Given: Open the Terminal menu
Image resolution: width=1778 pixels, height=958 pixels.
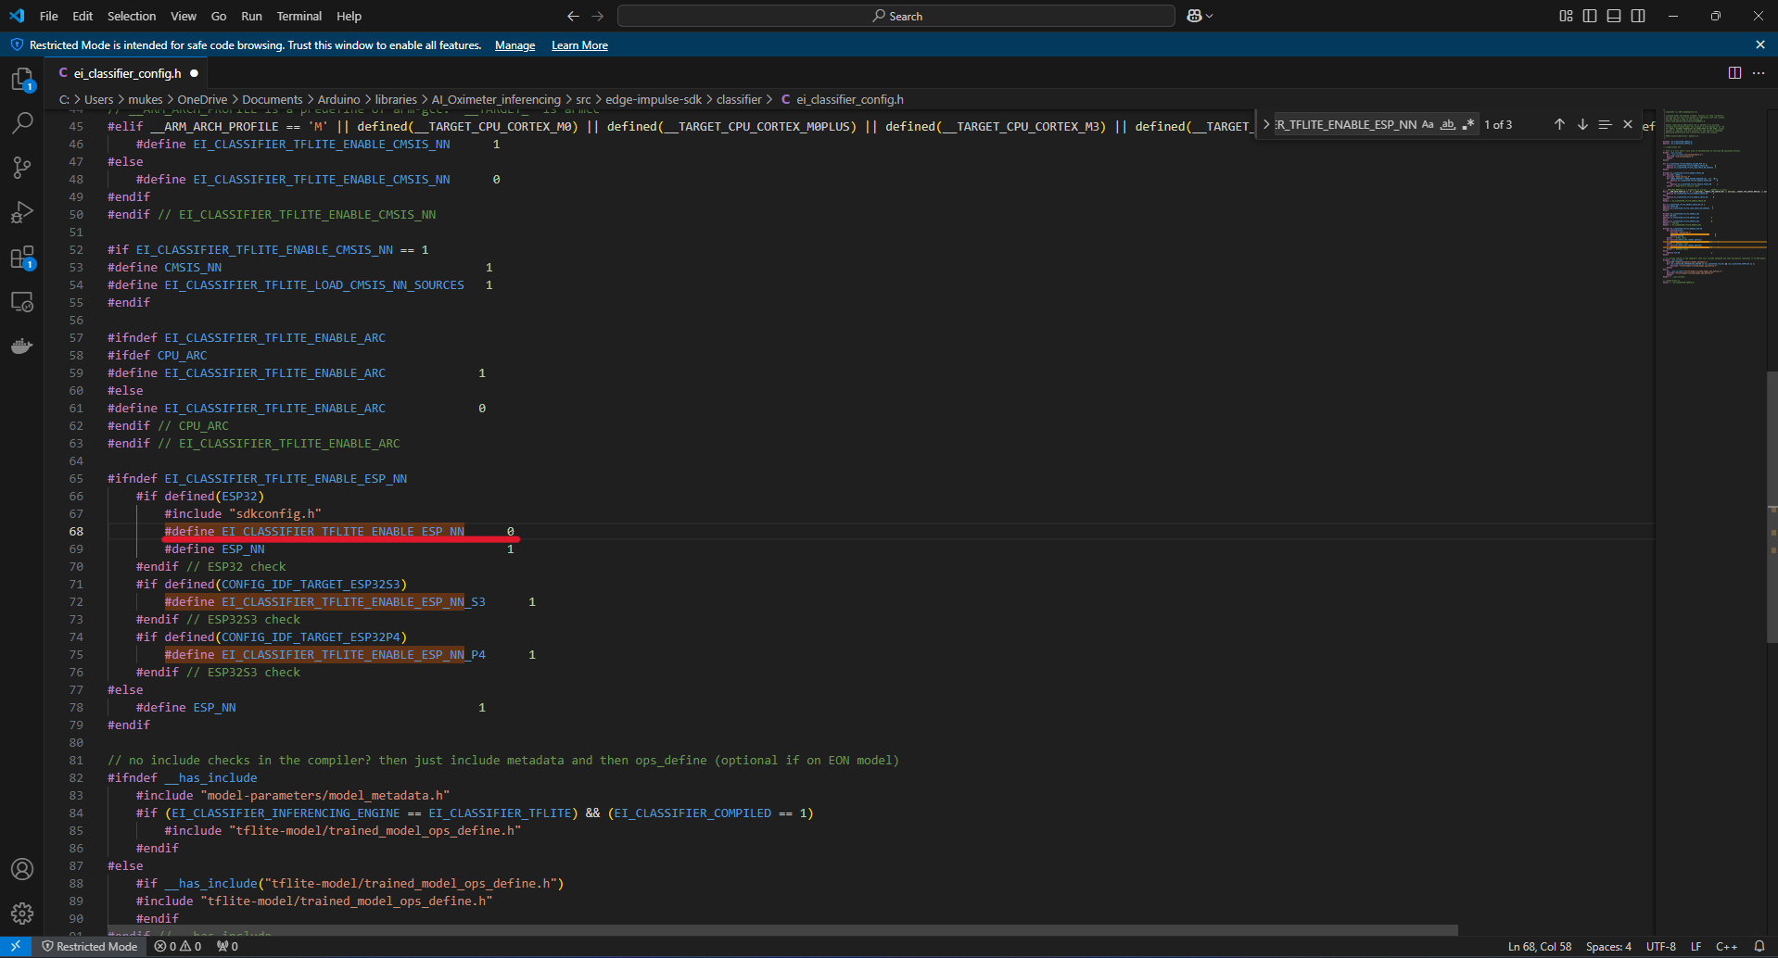Looking at the screenshot, I should click(x=298, y=16).
